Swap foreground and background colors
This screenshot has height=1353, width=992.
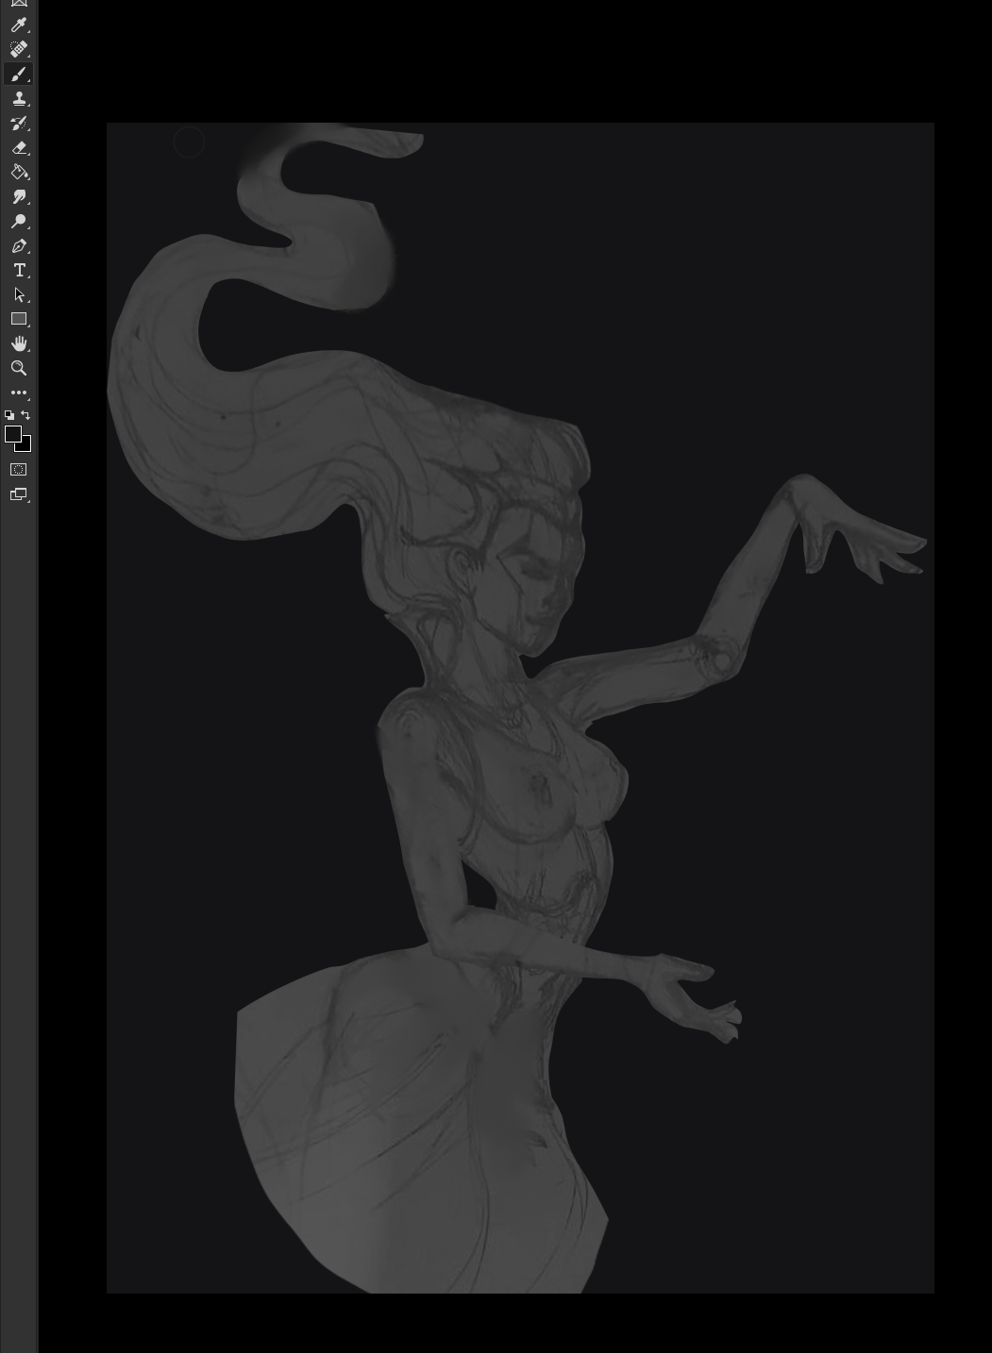pyautogui.click(x=25, y=415)
